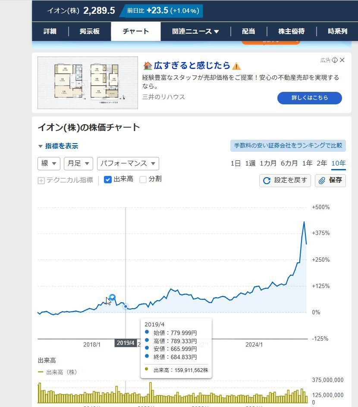Select the 1年 time range
The height and width of the screenshot is (407, 358).
coord(307,163)
